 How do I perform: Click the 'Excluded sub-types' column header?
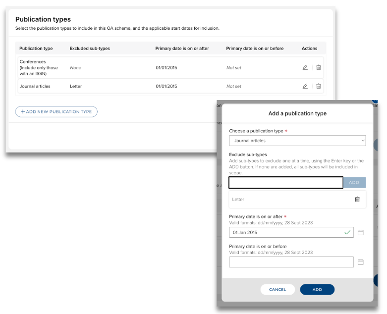pos(90,49)
